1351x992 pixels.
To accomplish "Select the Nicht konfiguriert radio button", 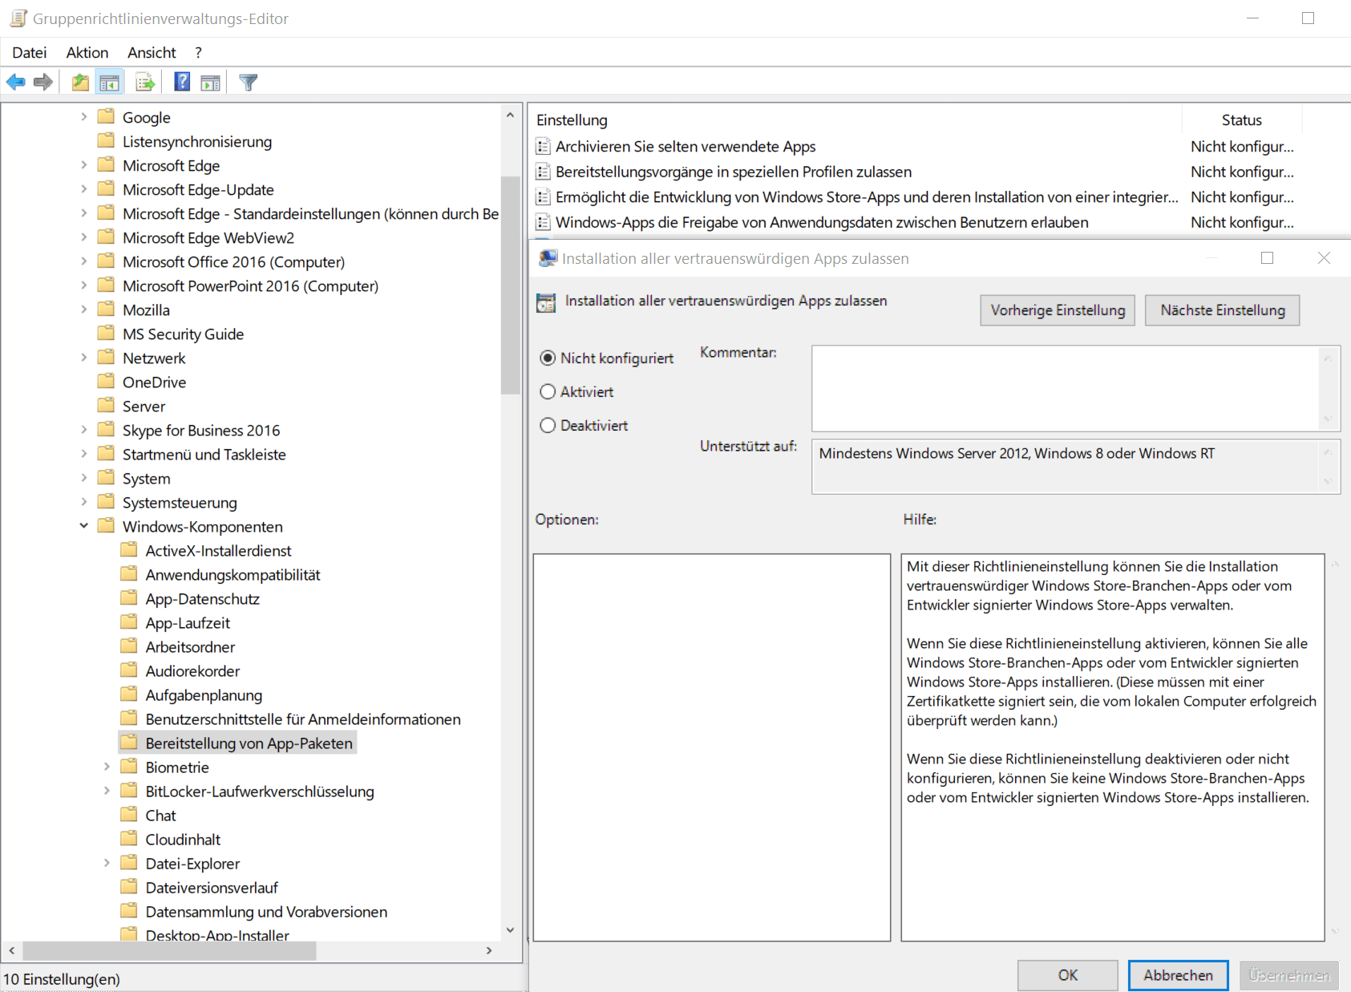I will tap(548, 358).
